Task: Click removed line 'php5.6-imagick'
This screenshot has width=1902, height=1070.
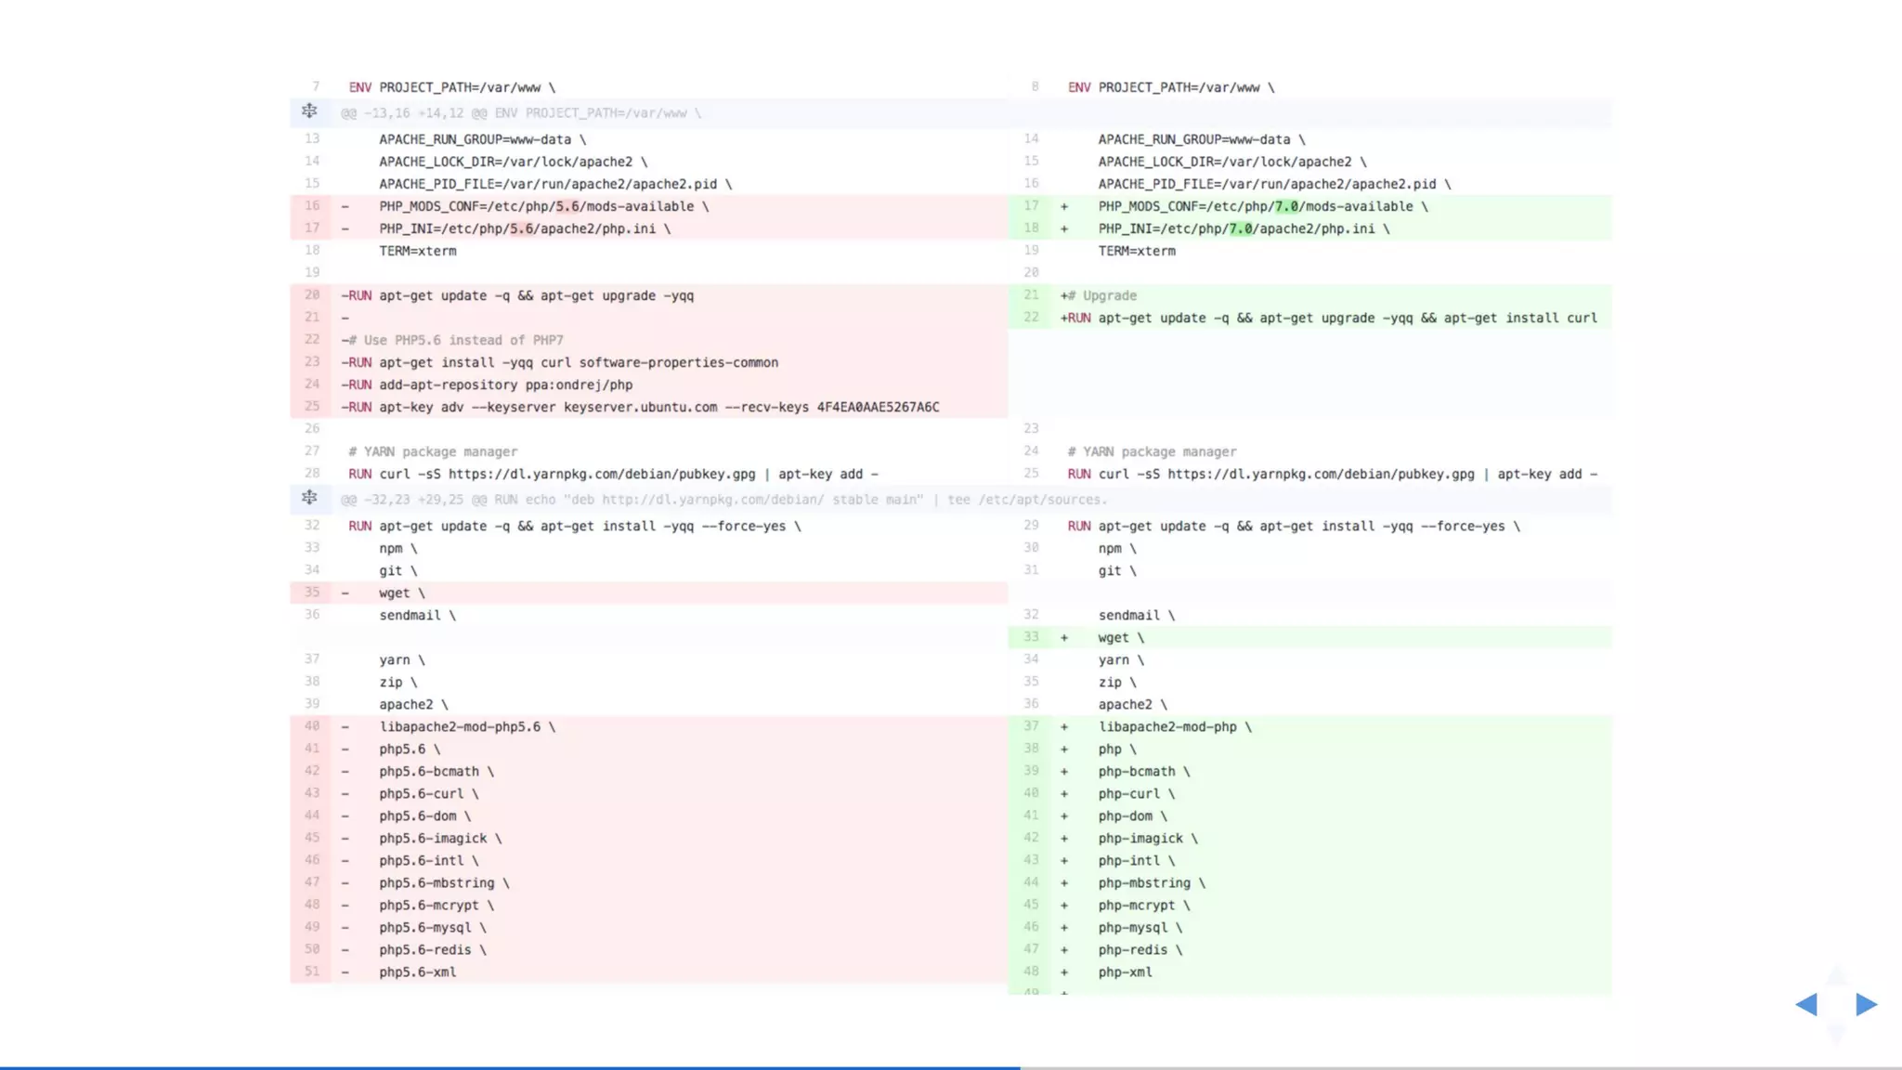Action: [x=649, y=838]
